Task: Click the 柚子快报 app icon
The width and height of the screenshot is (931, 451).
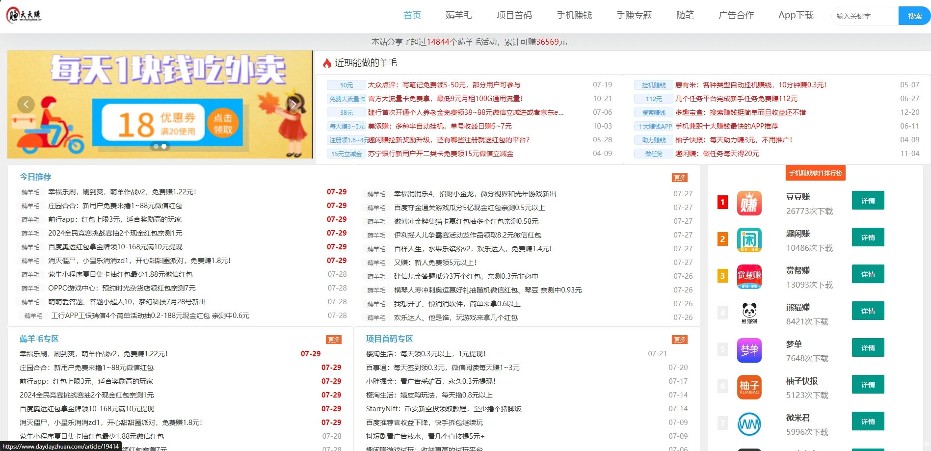Action: click(x=749, y=386)
